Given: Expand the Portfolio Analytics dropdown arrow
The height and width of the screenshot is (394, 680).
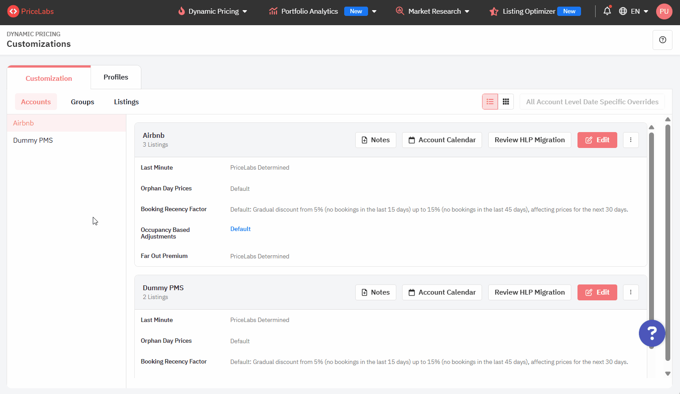Looking at the screenshot, I should [374, 11].
